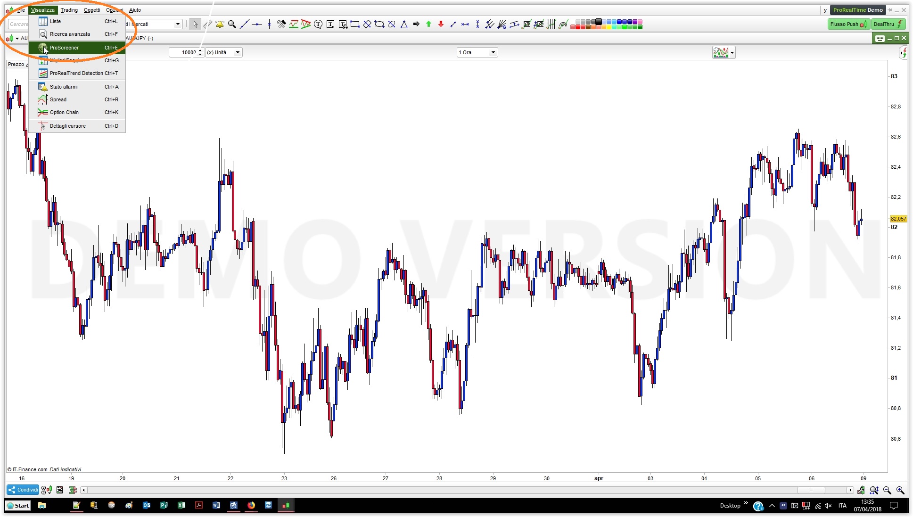The image size is (913, 517).
Task: Pick the triangle drawing tool
Action: [404, 24]
